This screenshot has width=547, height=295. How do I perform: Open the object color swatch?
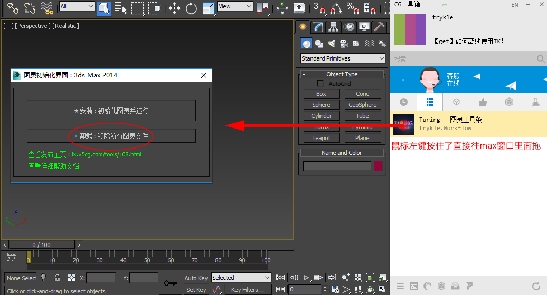coord(378,166)
